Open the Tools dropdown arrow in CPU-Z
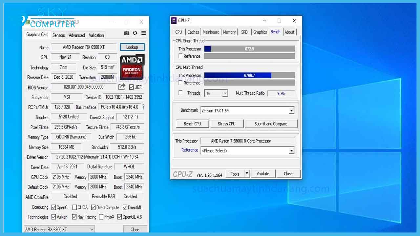Screen dimensions: 420x236 coord(247,174)
